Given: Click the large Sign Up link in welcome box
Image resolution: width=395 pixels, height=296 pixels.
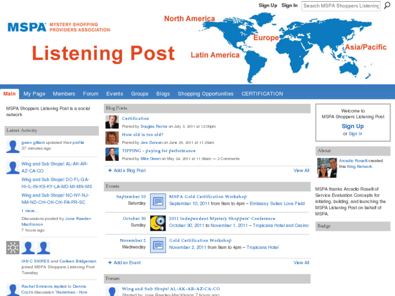Looking at the screenshot, I should [353, 126].
